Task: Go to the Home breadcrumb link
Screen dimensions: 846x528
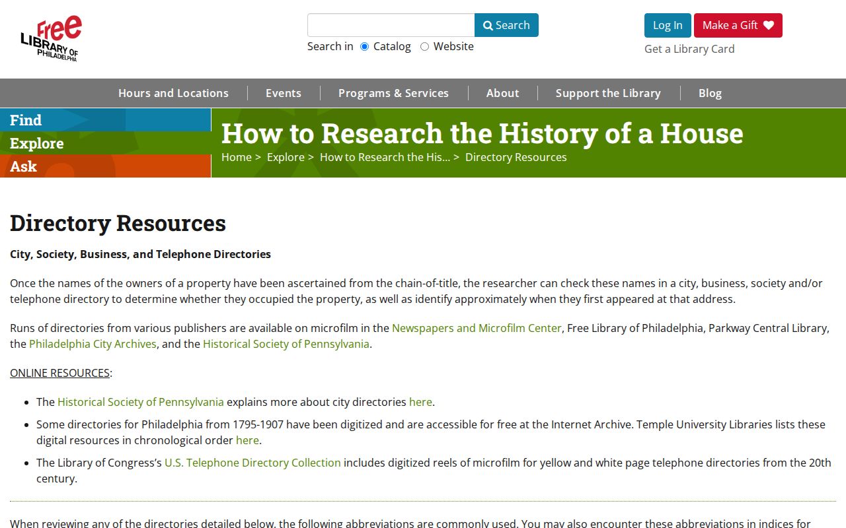Action: tap(237, 157)
